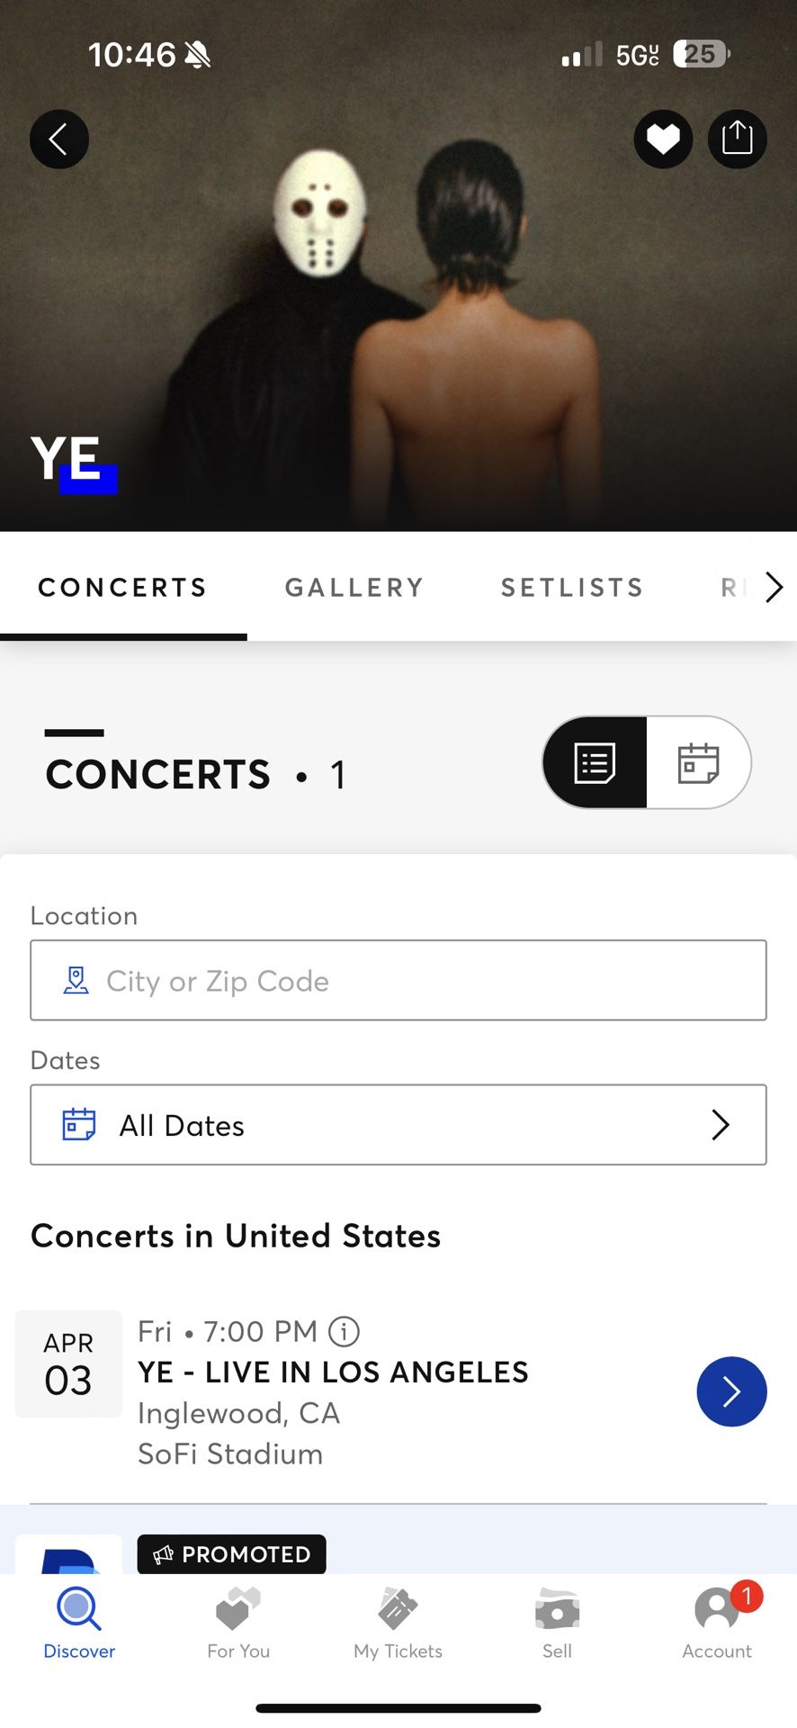This screenshot has width=797, height=1728.
Task: Tap the share icon
Action: pyautogui.click(x=737, y=139)
